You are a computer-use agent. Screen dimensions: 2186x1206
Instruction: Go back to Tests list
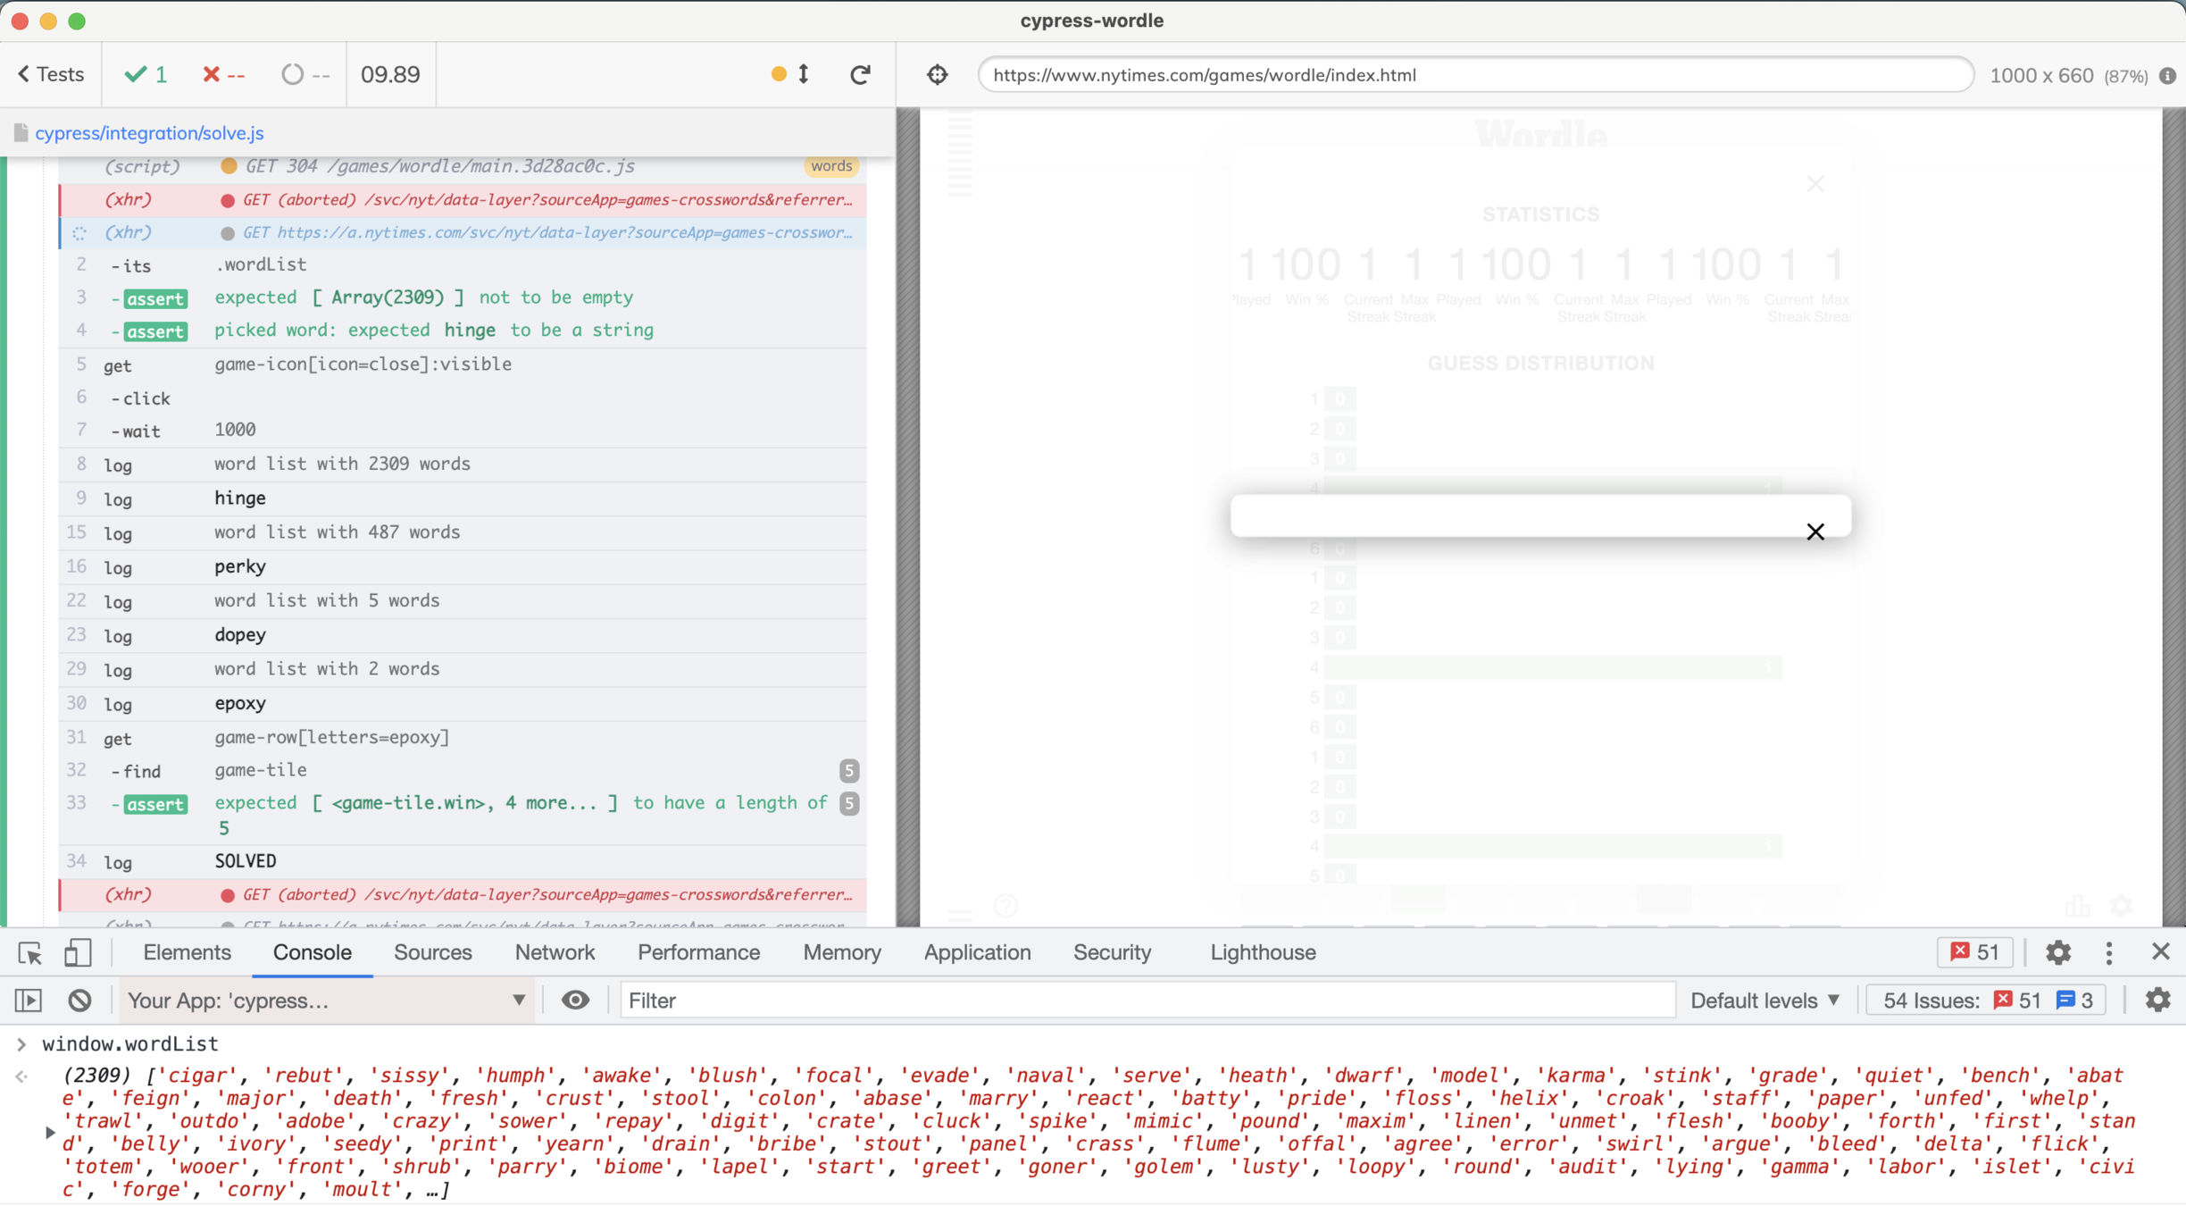pyautogui.click(x=51, y=75)
